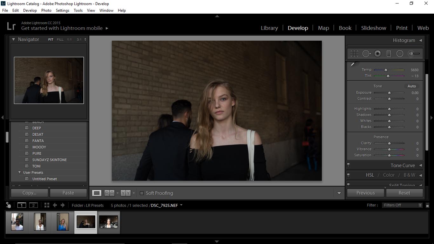Image resolution: width=434 pixels, height=244 pixels.
Task: Switch to the Map module
Action: [323, 28]
